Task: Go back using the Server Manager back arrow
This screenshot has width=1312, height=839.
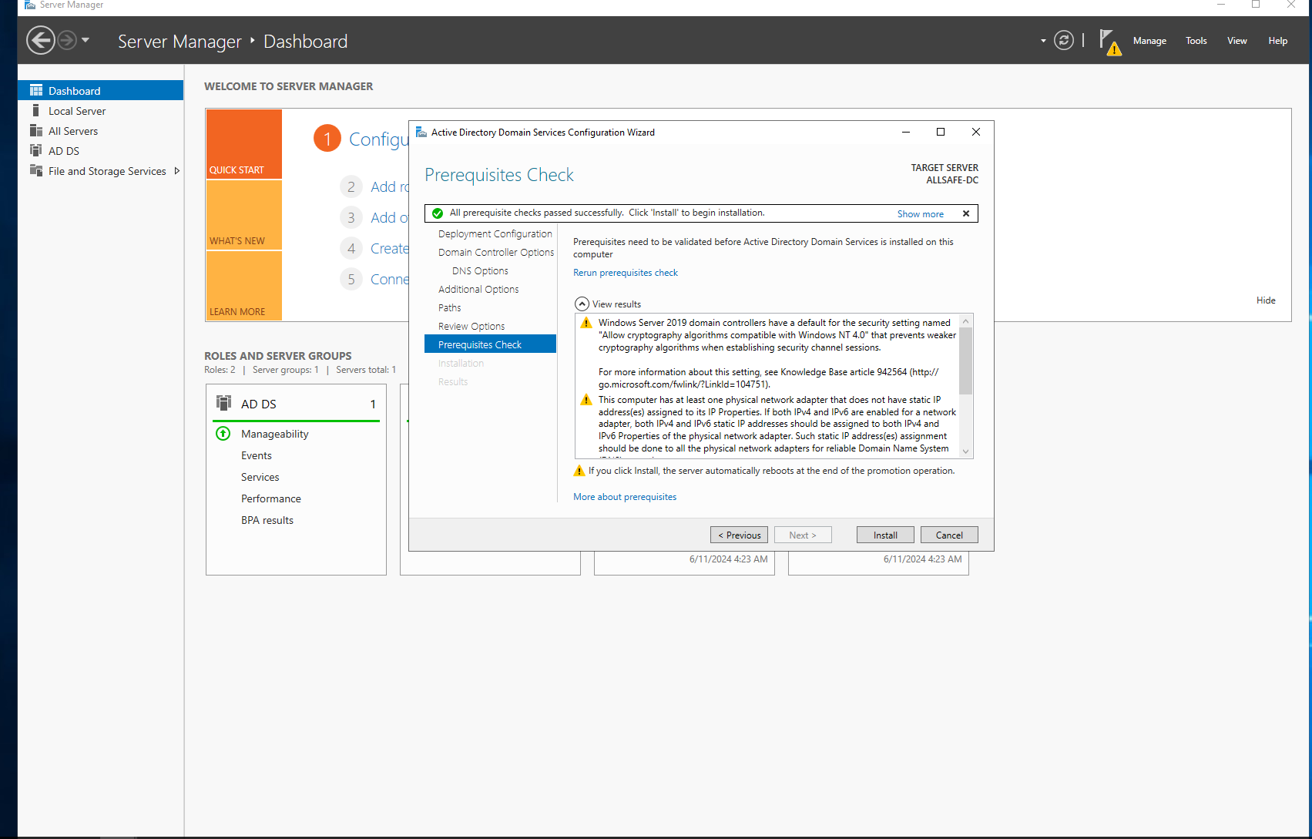Action: 40,40
